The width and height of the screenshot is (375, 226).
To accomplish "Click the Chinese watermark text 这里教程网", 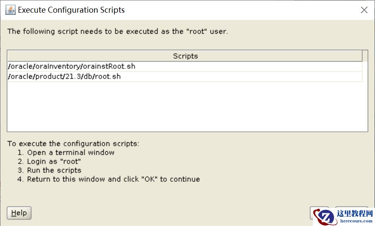I will point(355,213).
